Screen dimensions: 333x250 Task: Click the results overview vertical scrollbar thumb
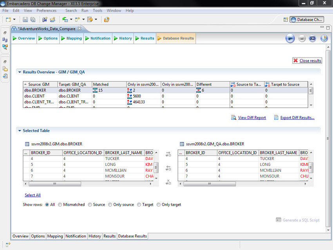311,91
